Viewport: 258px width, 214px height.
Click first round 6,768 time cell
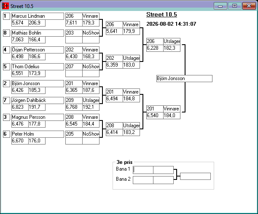(x=74, y=107)
